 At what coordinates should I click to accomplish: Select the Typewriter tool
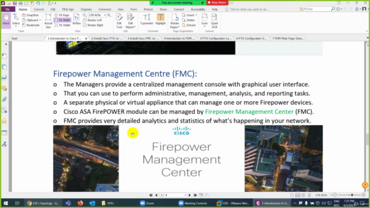tap(146, 19)
